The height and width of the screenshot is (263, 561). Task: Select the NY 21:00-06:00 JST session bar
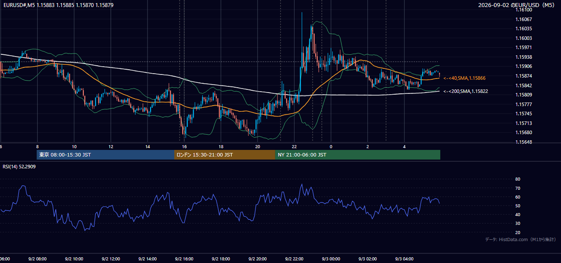(358, 155)
